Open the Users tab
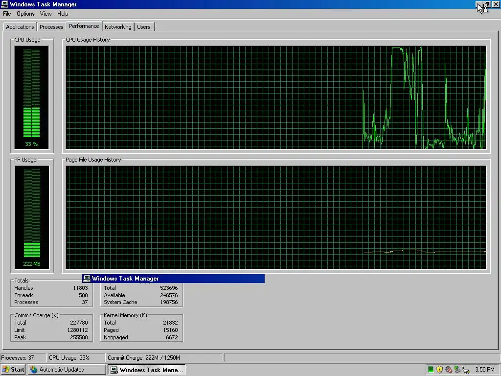Image resolution: width=501 pixels, height=376 pixels. (144, 27)
